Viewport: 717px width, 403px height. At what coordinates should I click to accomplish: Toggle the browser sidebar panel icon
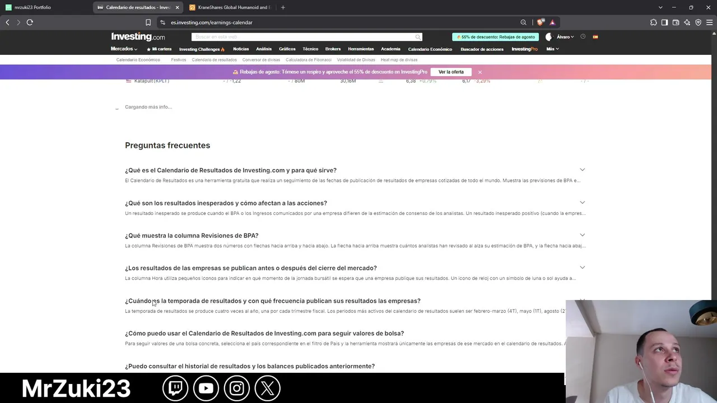coord(664,22)
